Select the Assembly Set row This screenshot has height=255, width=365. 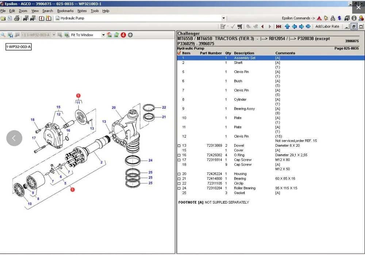[x=271, y=58]
